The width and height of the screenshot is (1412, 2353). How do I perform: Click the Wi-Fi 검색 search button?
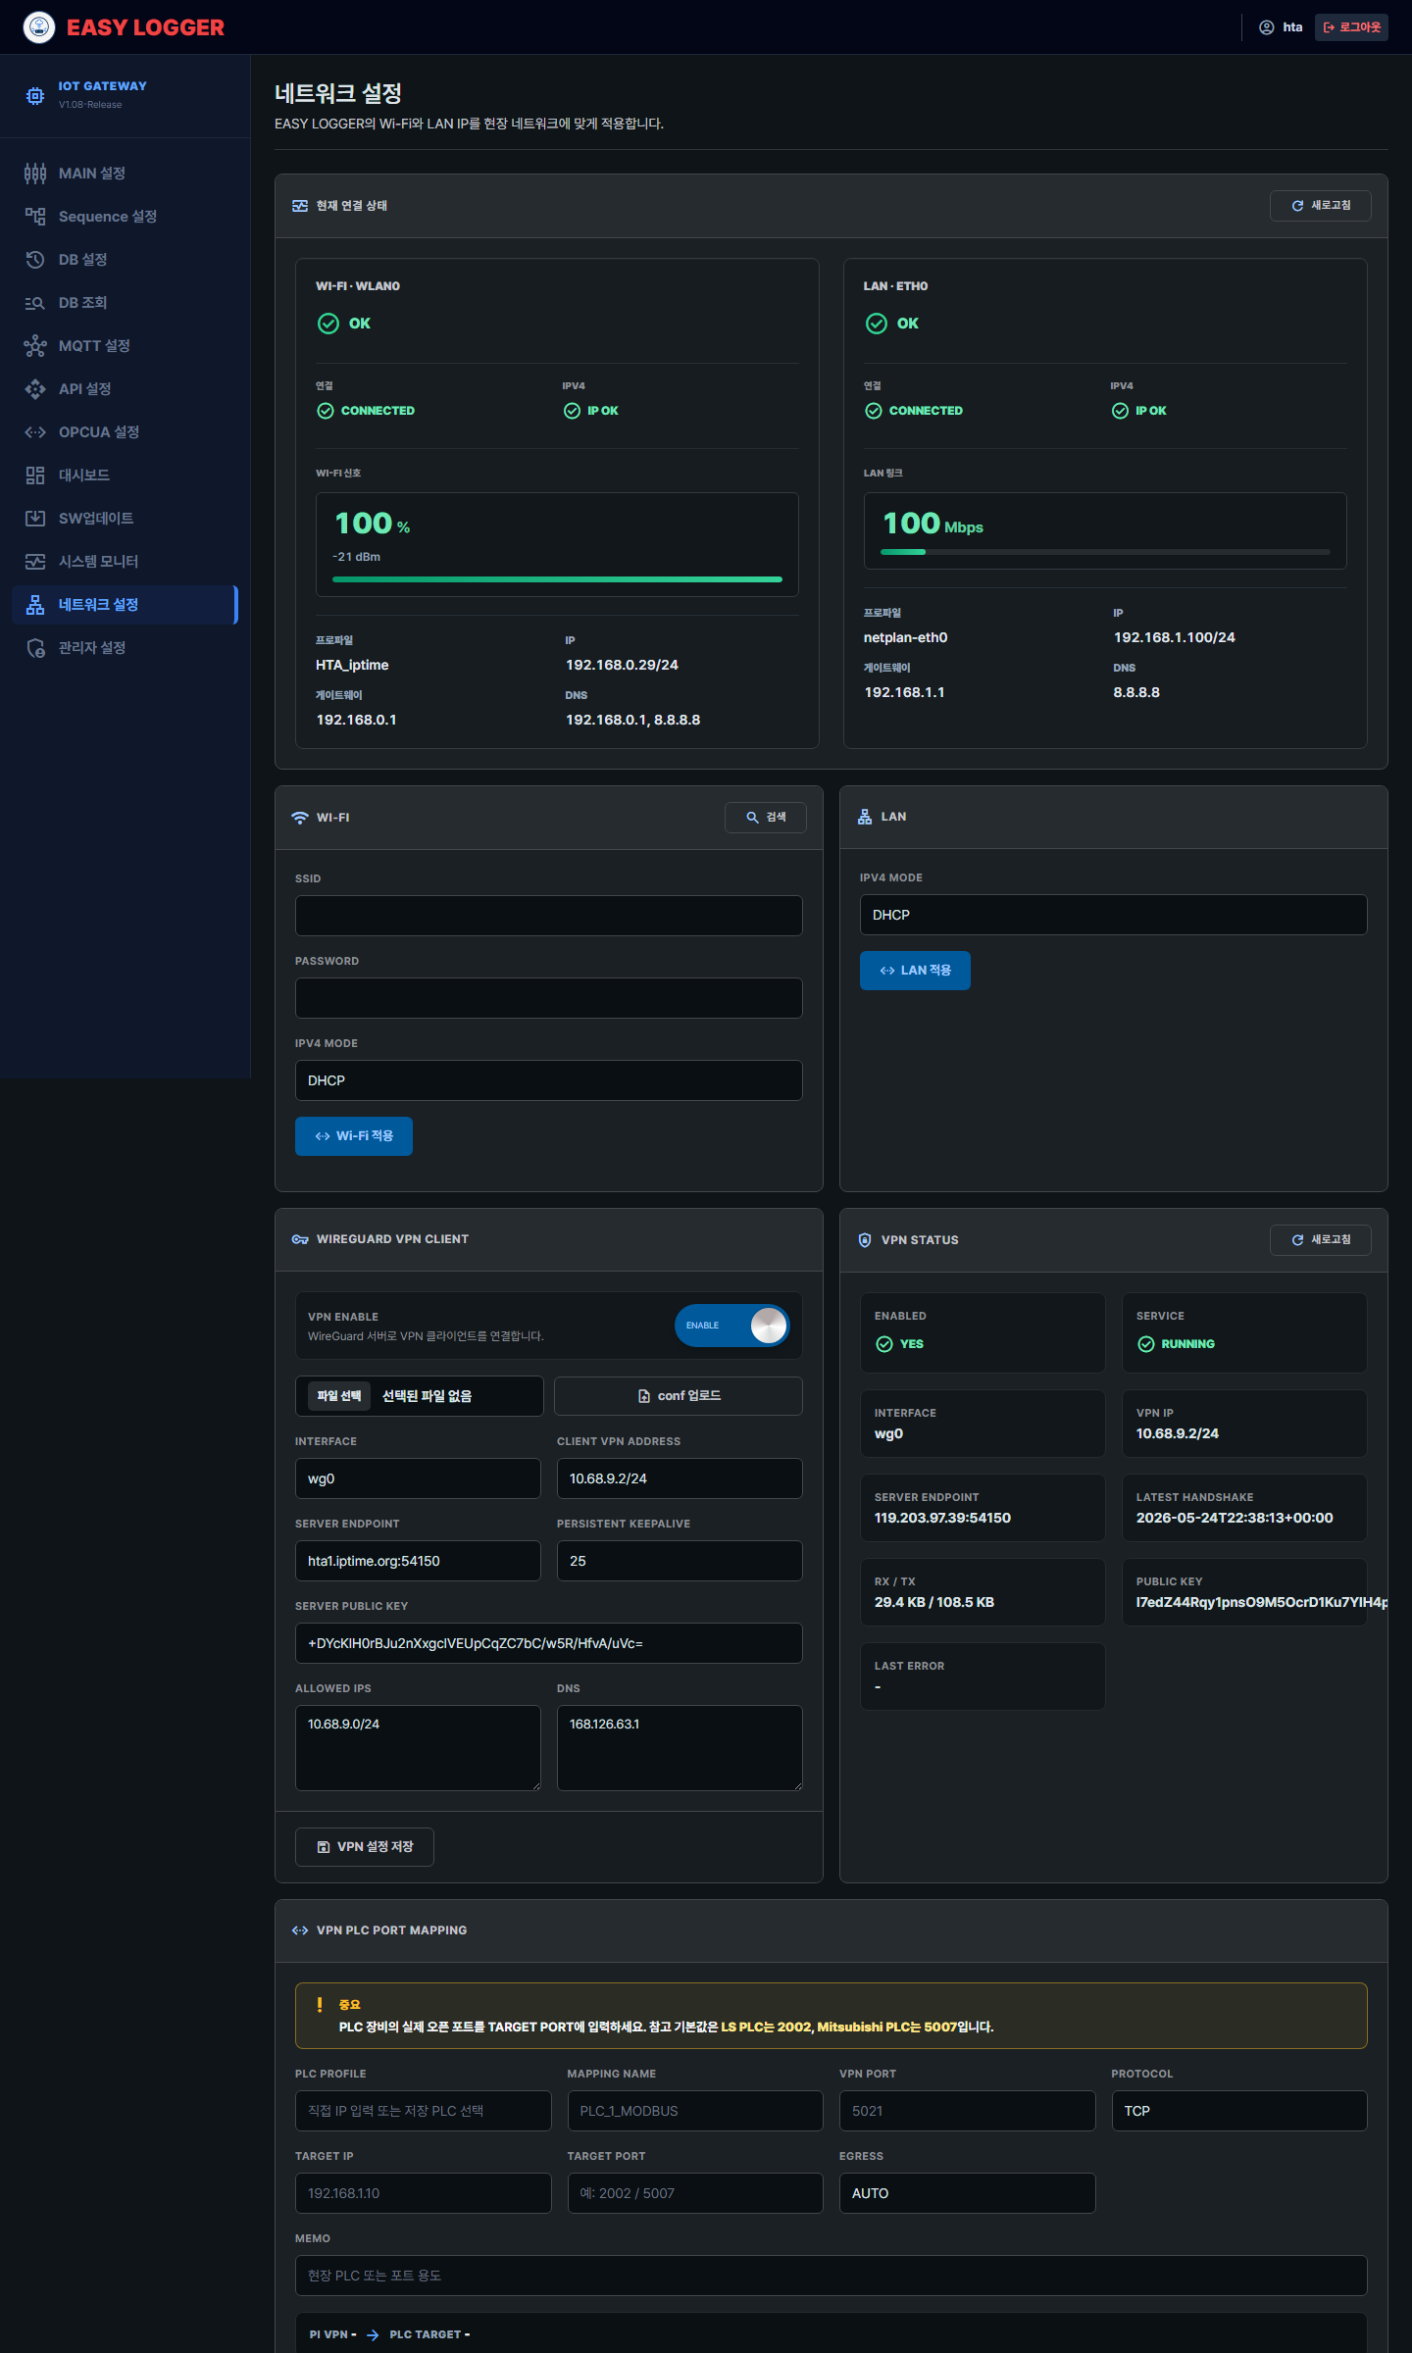(766, 818)
